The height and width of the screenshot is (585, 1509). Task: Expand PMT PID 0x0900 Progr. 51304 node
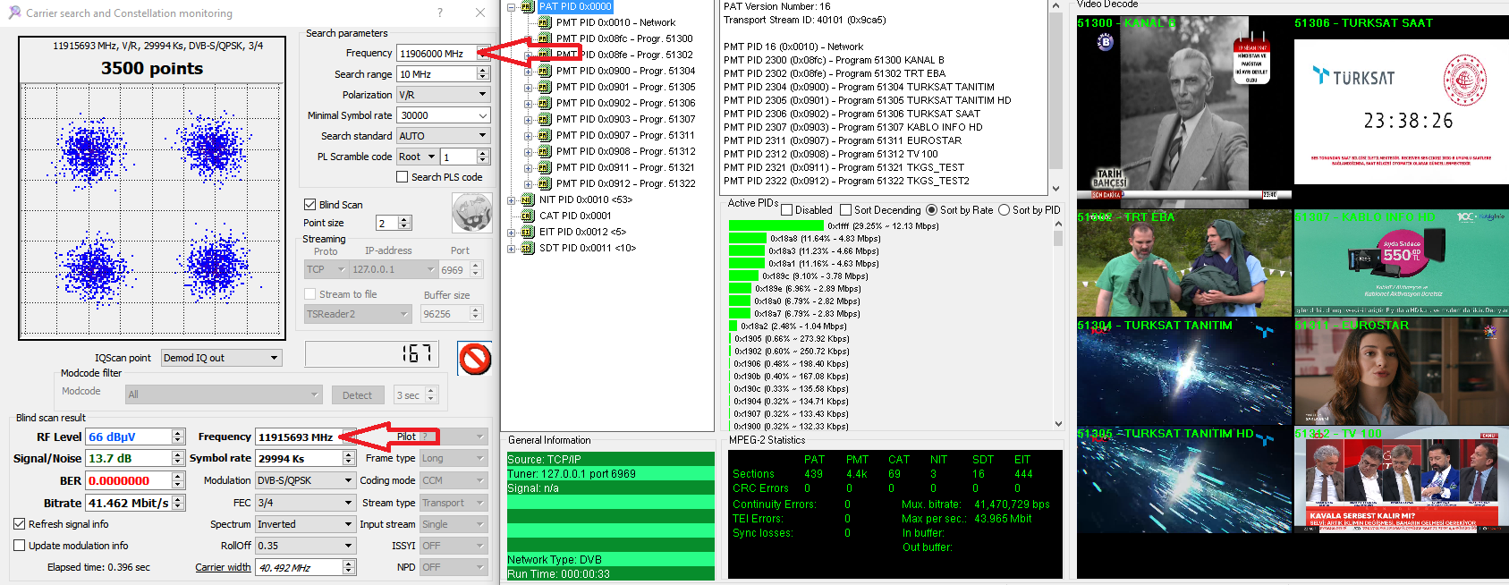(529, 71)
